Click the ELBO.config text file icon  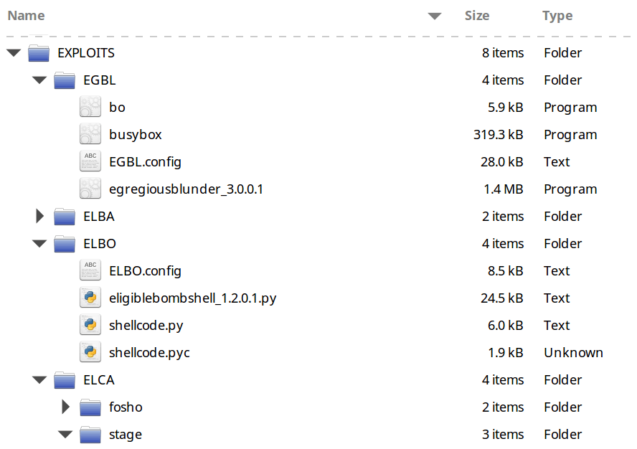(x=90, y=271)
